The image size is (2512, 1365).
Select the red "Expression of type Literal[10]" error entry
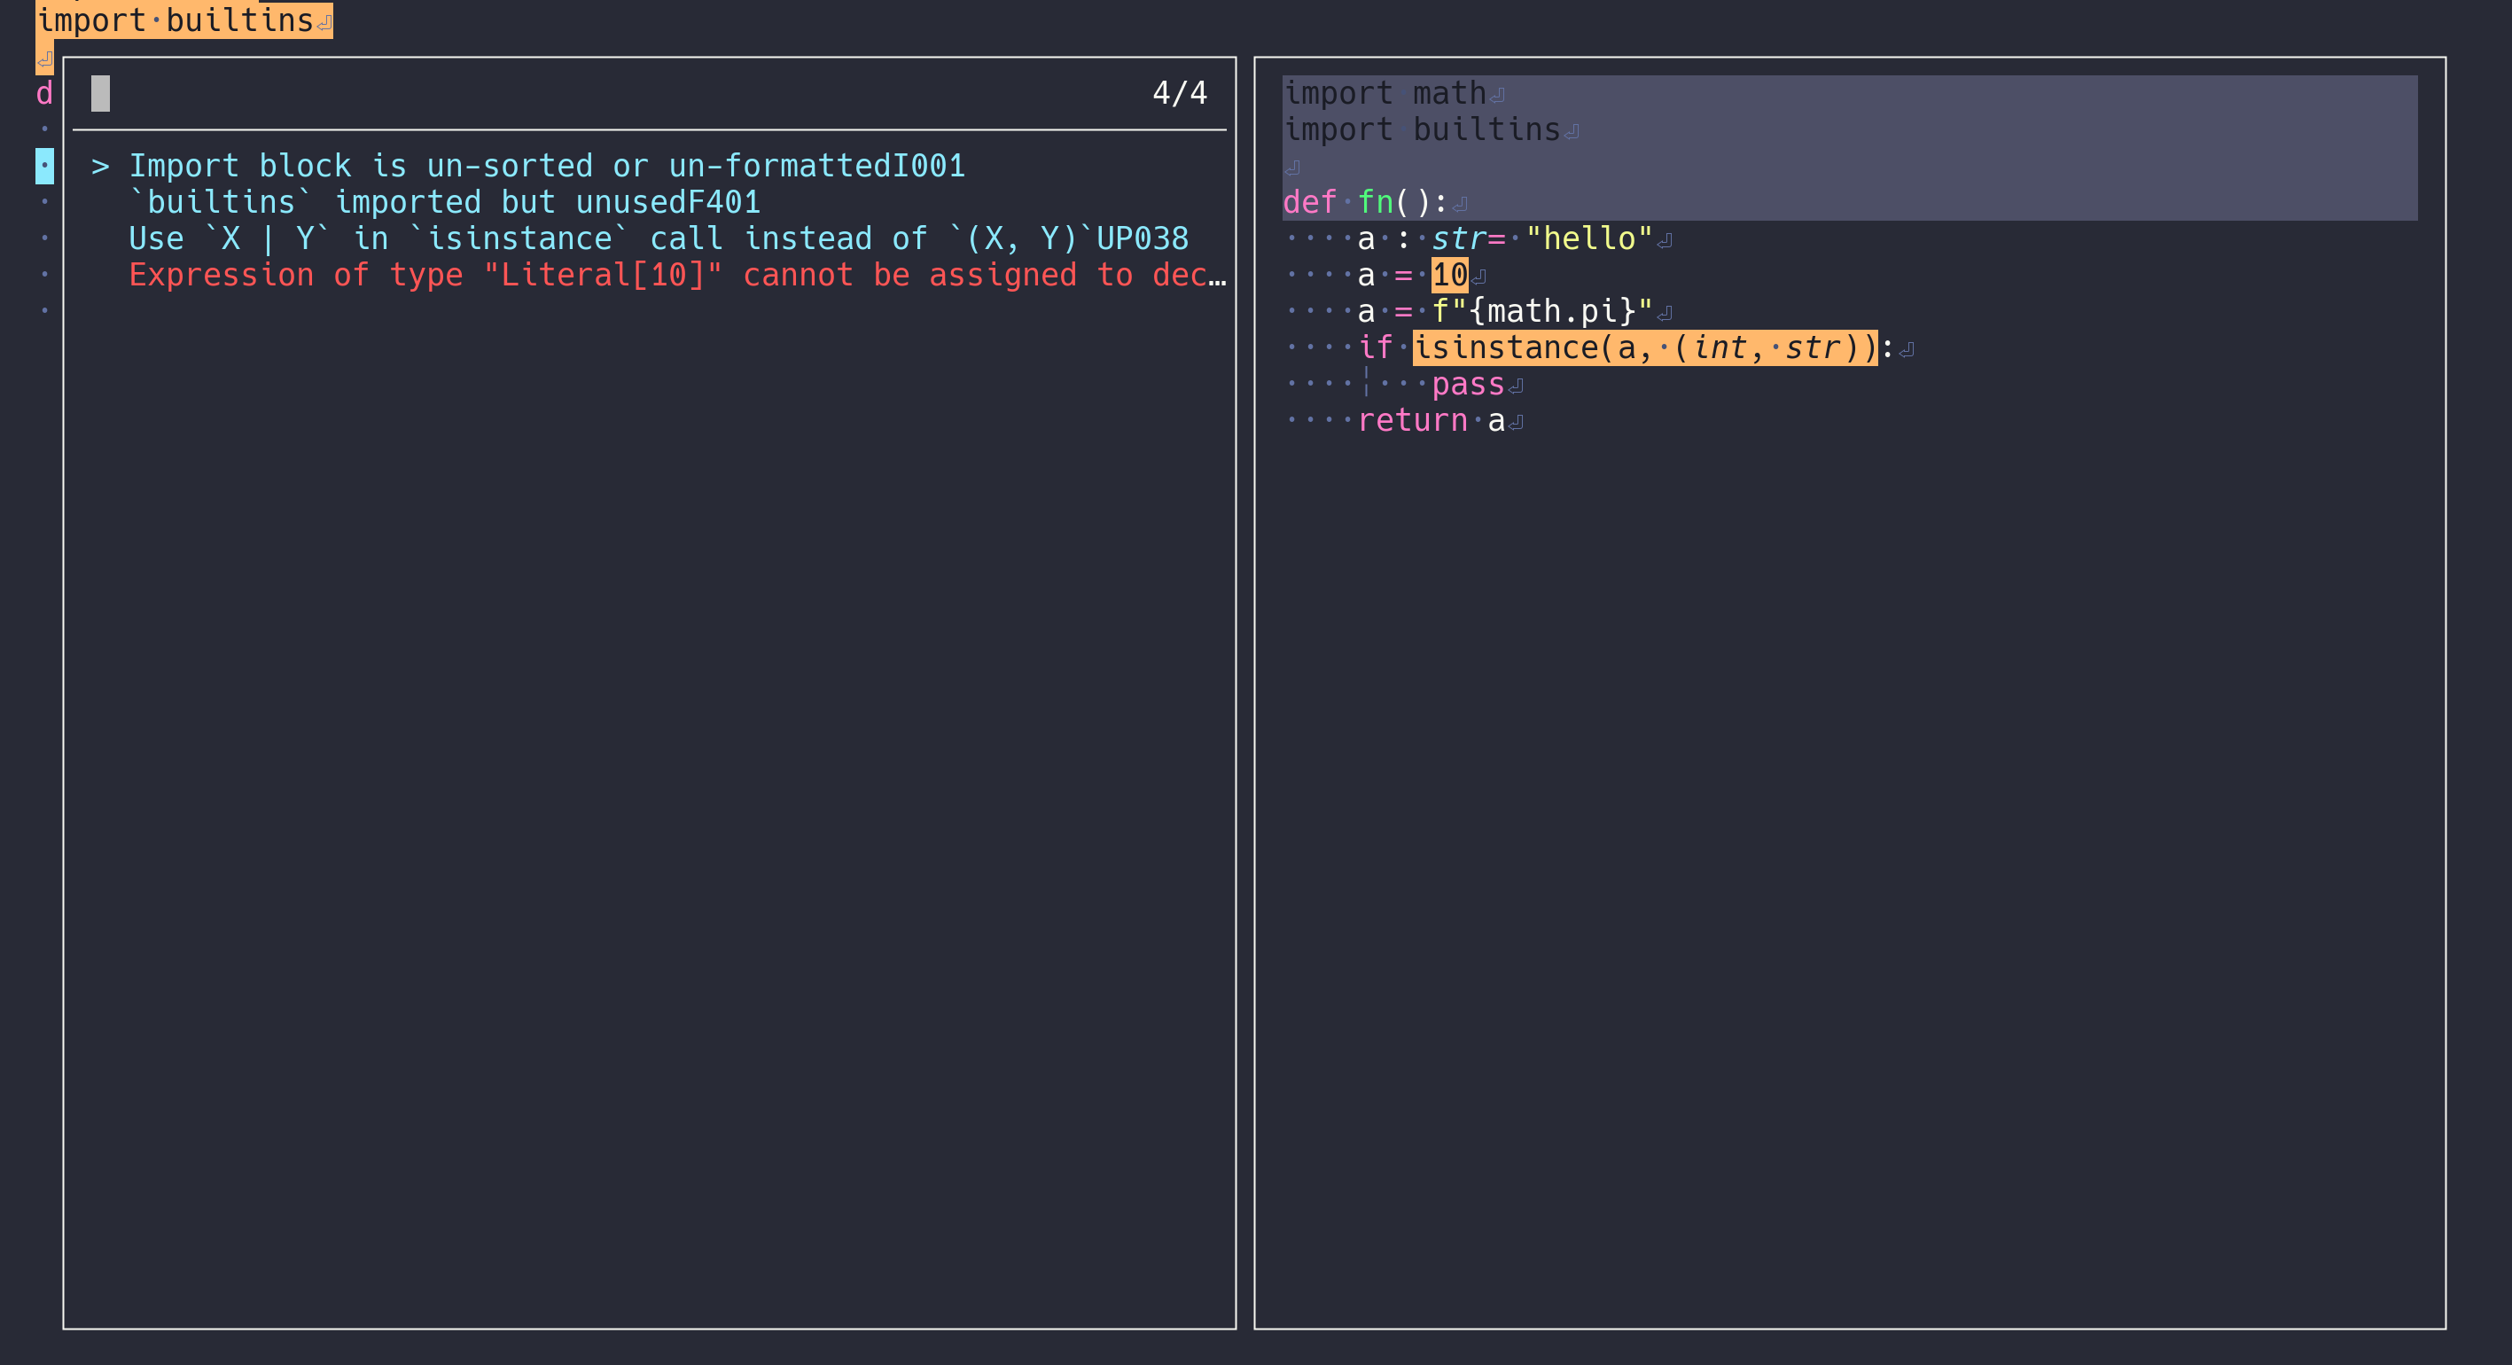(585, 275)
